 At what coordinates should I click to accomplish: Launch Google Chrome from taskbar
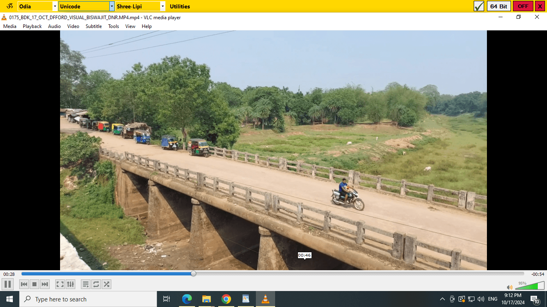tap(226, 299)
